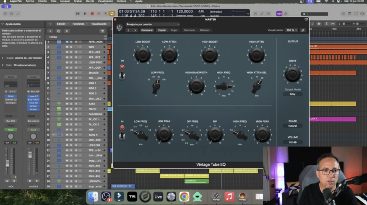Click the LOW BOOST knob
The width and height of the screenshot is (367, 205).
(143, 55)
